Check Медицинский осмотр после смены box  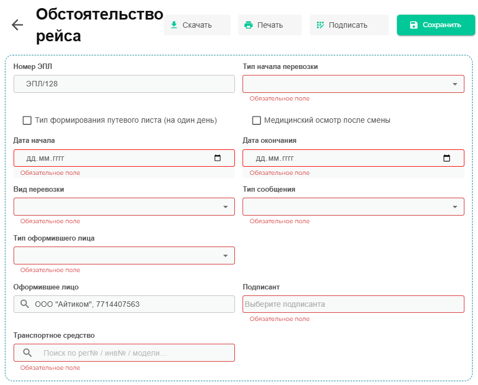pos(257,120)
